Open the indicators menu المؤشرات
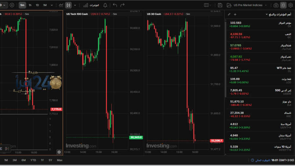Screen dimensions: 295x166 (x=91, y=5)
